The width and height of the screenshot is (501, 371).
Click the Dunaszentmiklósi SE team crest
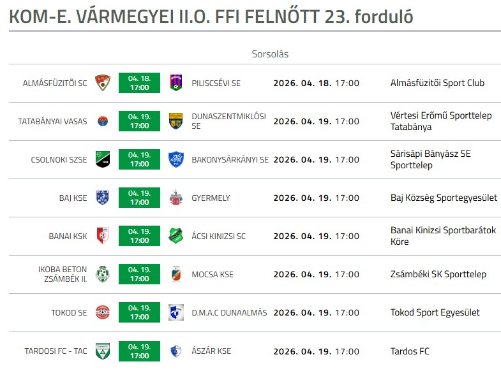click(176, 121)
